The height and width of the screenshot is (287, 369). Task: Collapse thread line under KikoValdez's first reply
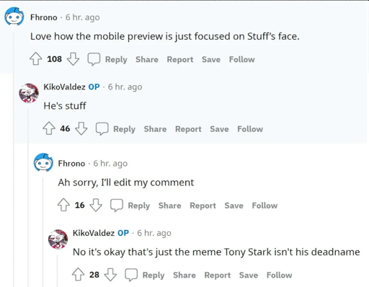[x=28, y=197]
